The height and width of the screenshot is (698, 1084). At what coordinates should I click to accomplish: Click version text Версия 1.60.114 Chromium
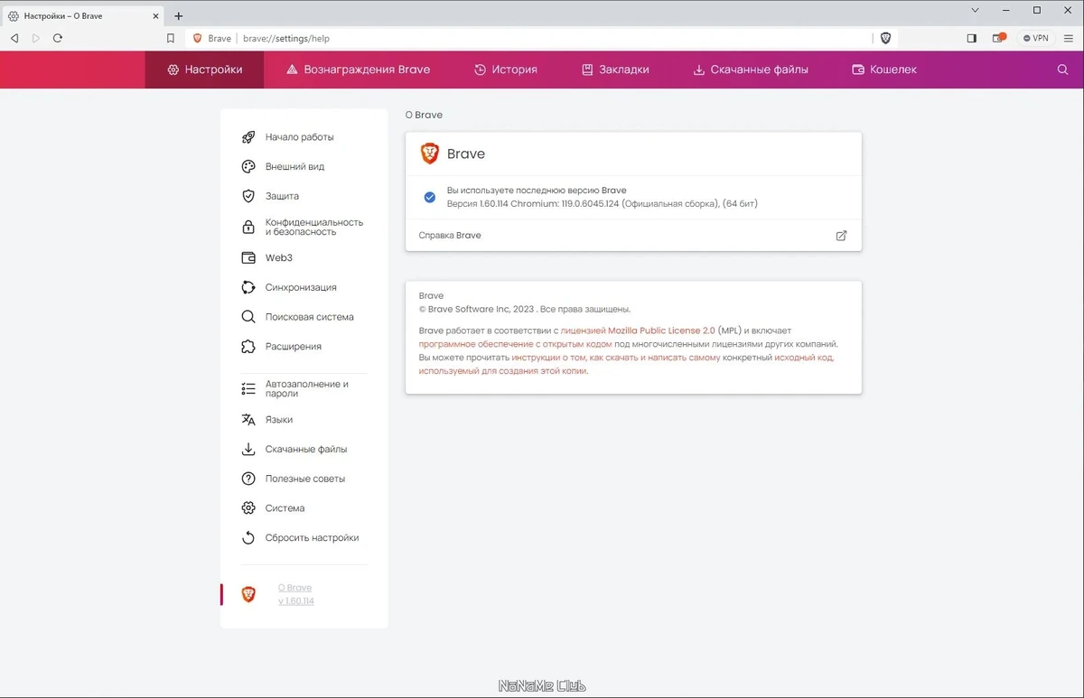(x=602, y=204)
